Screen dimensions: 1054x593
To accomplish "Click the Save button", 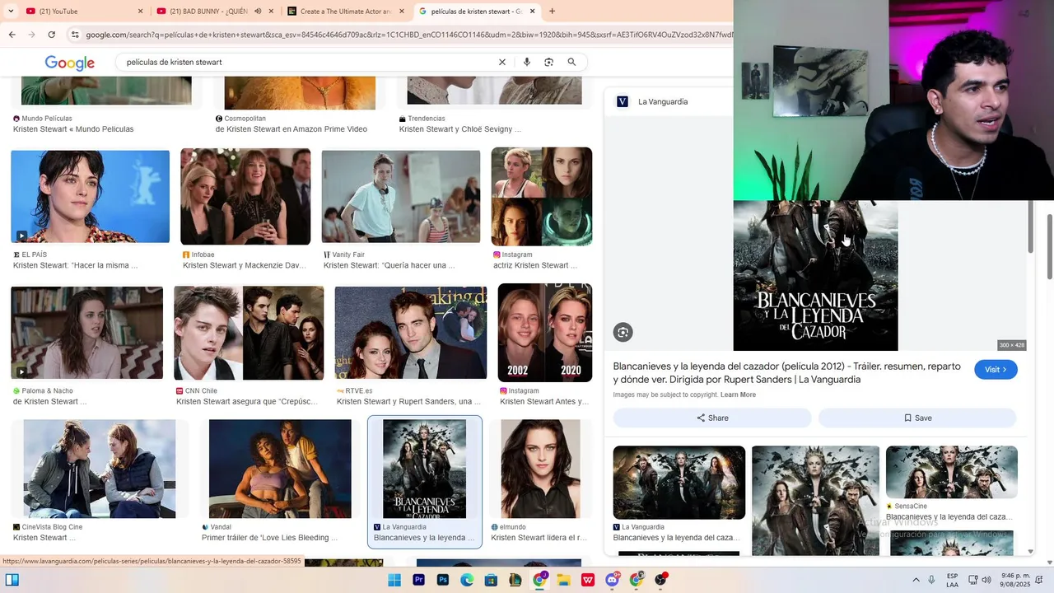I will pos(917,418).
